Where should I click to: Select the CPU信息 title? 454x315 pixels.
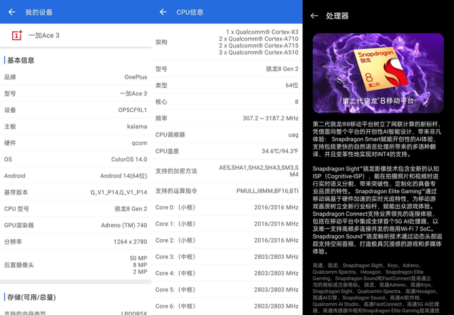click(190, 12)
